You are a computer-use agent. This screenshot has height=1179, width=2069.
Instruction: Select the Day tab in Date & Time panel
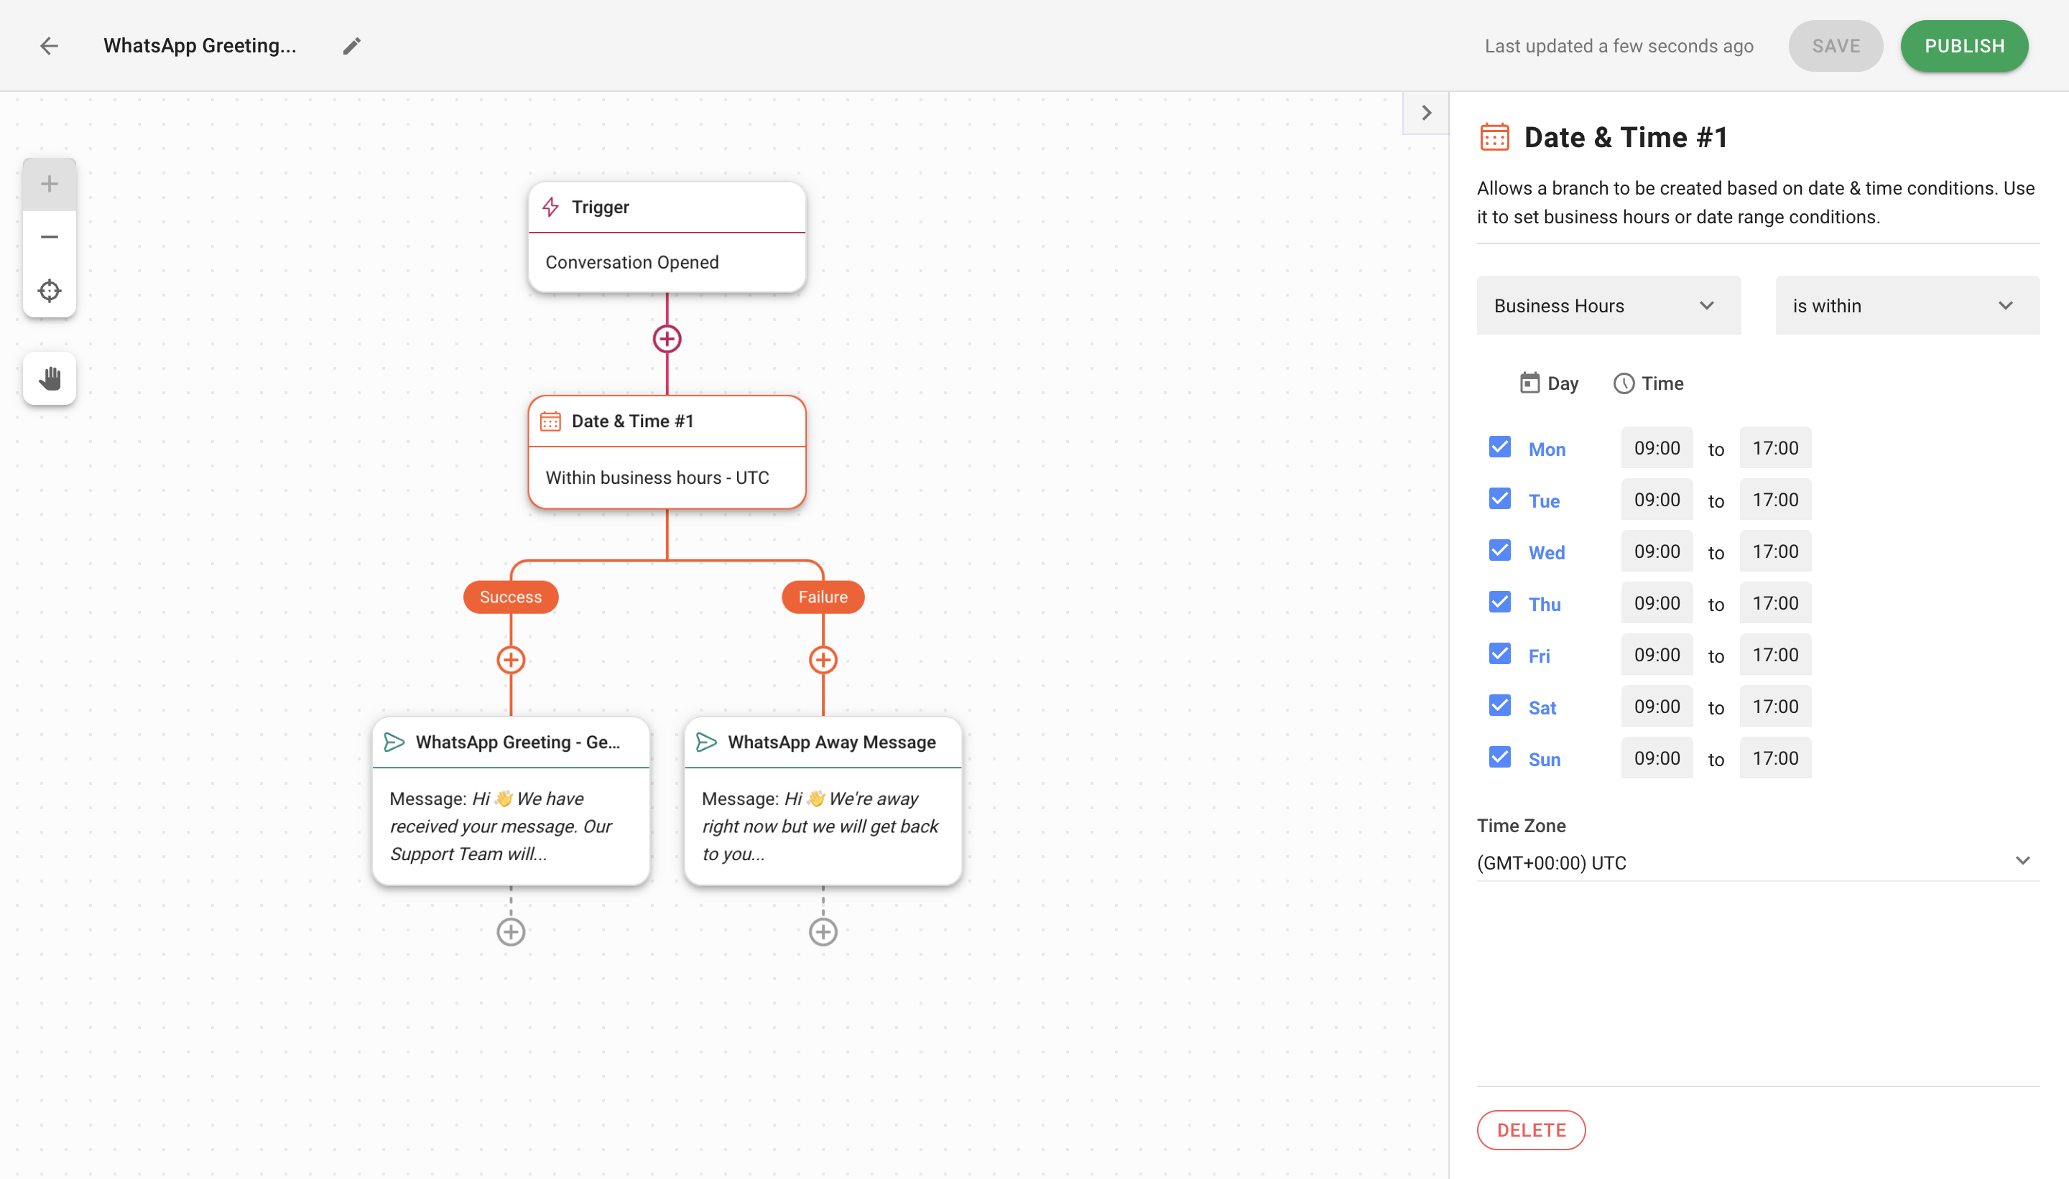1550,382
